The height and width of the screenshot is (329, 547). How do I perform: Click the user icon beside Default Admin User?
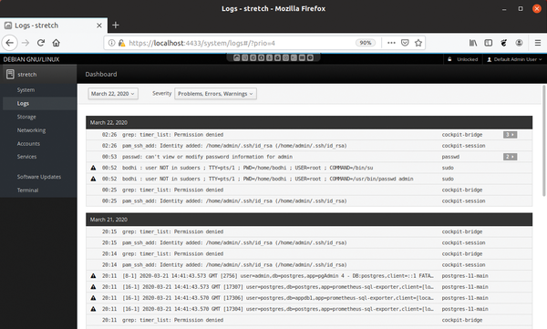point(489,59)
